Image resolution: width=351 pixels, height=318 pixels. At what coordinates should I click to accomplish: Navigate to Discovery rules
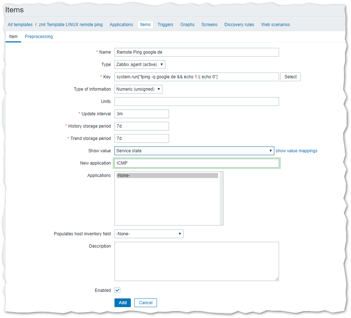[x=239, y=25]
